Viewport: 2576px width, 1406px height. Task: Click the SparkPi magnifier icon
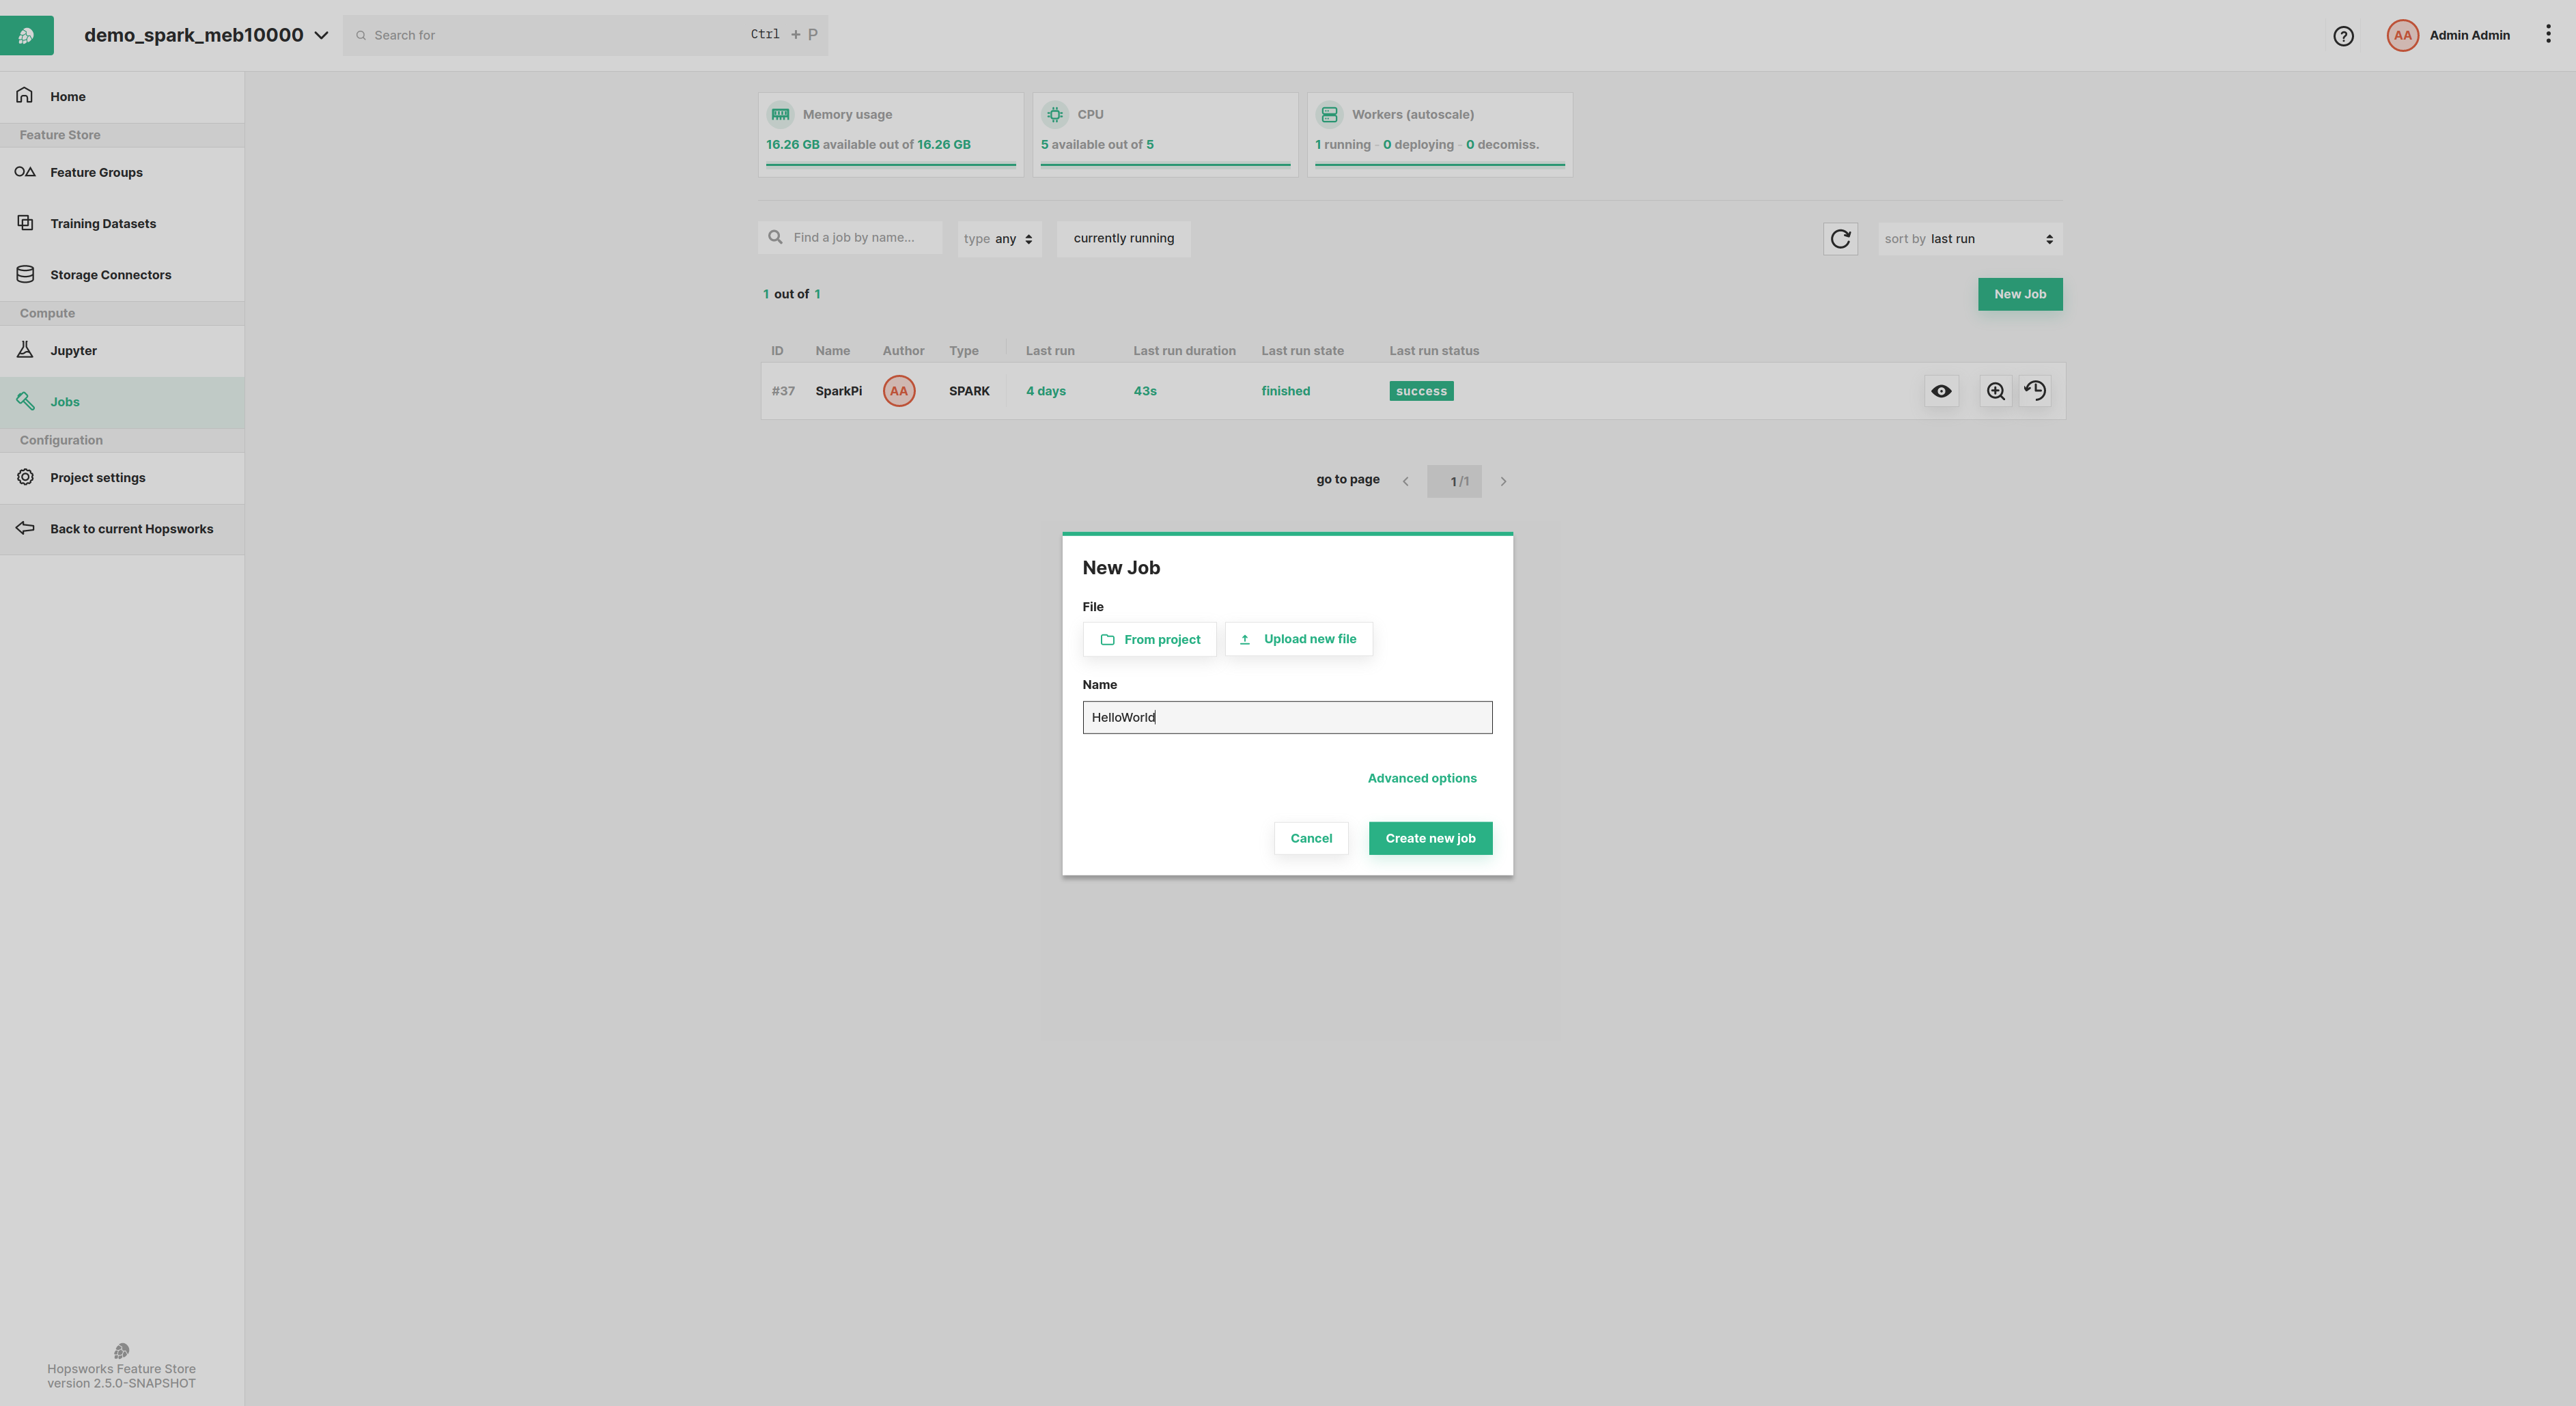tap(1995, 391)
